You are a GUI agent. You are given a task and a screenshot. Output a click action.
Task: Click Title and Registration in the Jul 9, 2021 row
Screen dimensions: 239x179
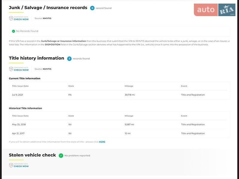tap(193, 95)
